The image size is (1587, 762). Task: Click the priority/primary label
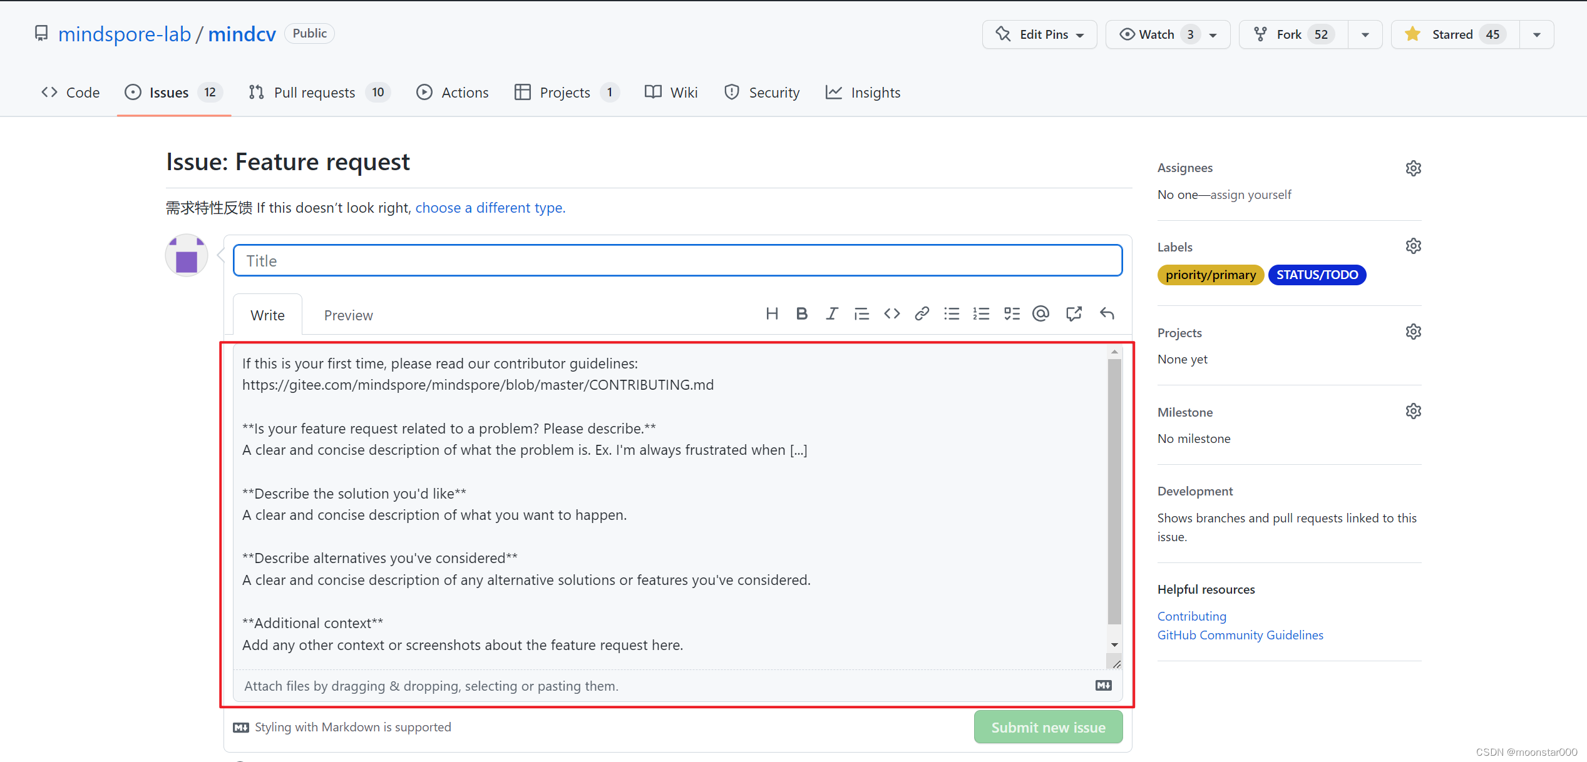click(1210, 275)
